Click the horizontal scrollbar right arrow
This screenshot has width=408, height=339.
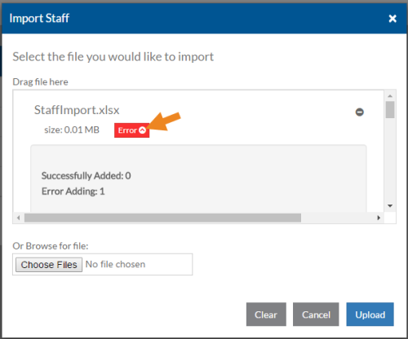[379, 218]
